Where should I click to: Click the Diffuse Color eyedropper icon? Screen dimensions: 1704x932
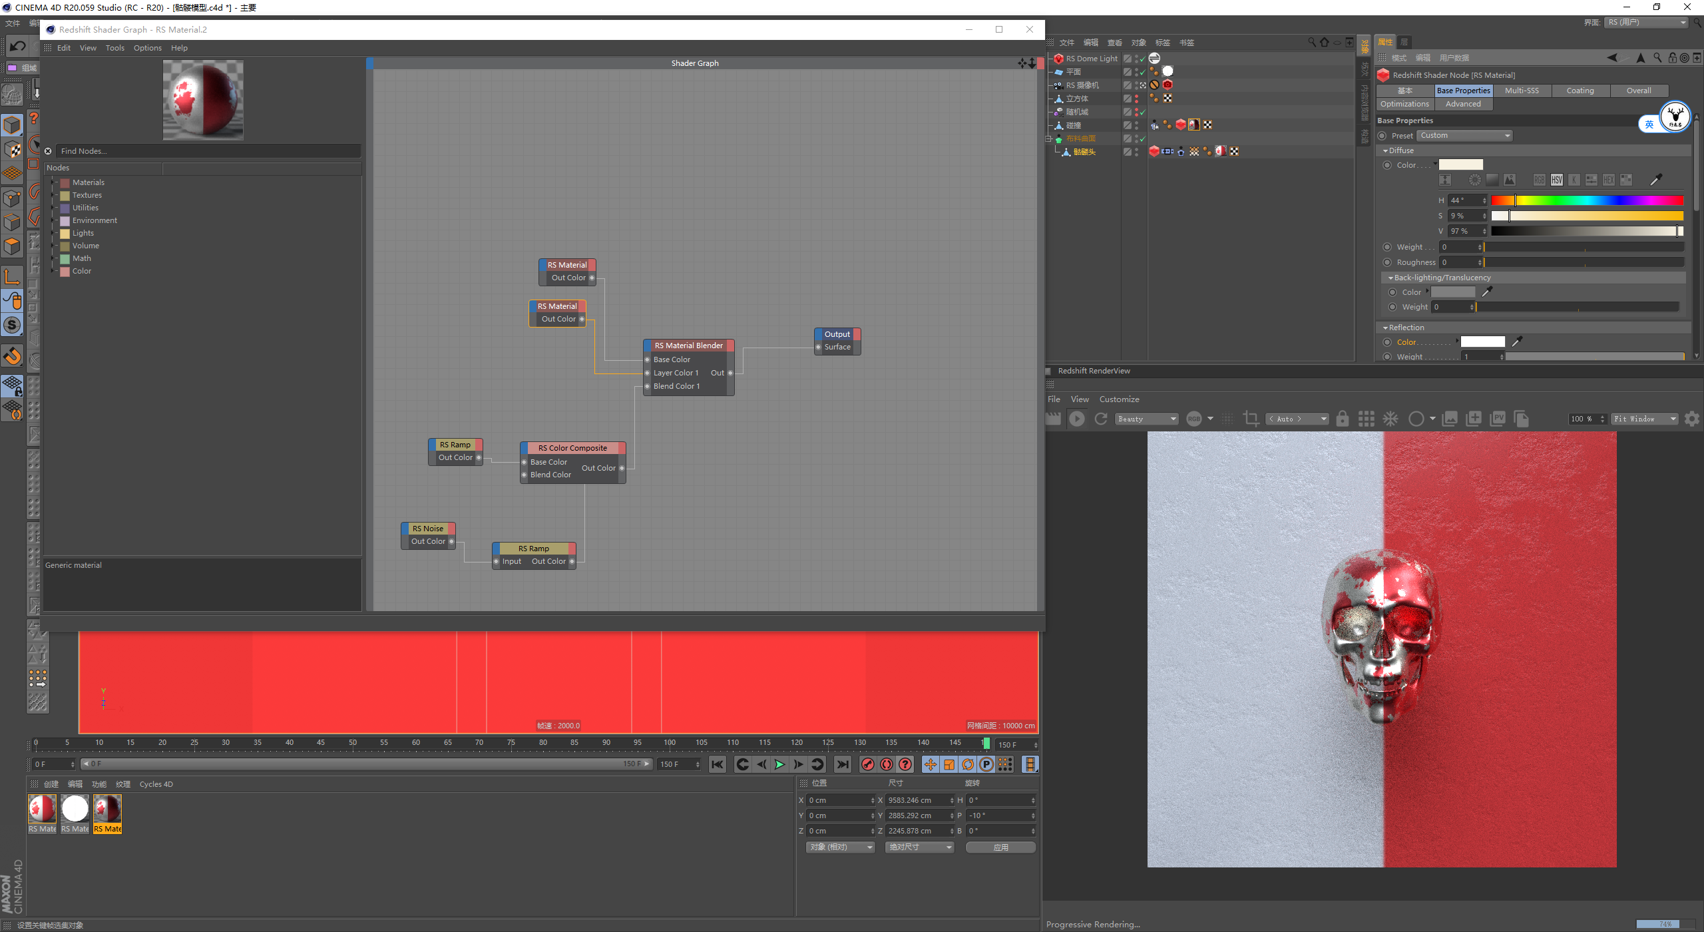(1655, 180)
